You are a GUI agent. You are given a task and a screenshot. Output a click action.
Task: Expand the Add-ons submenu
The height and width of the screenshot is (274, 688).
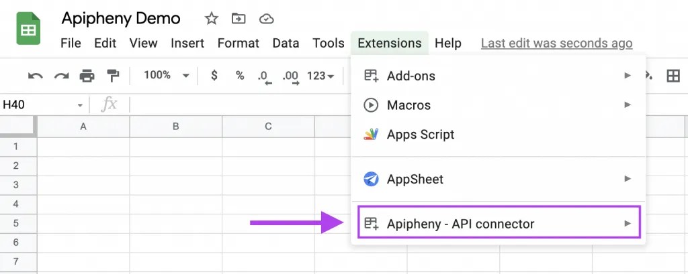coord(499,76)
